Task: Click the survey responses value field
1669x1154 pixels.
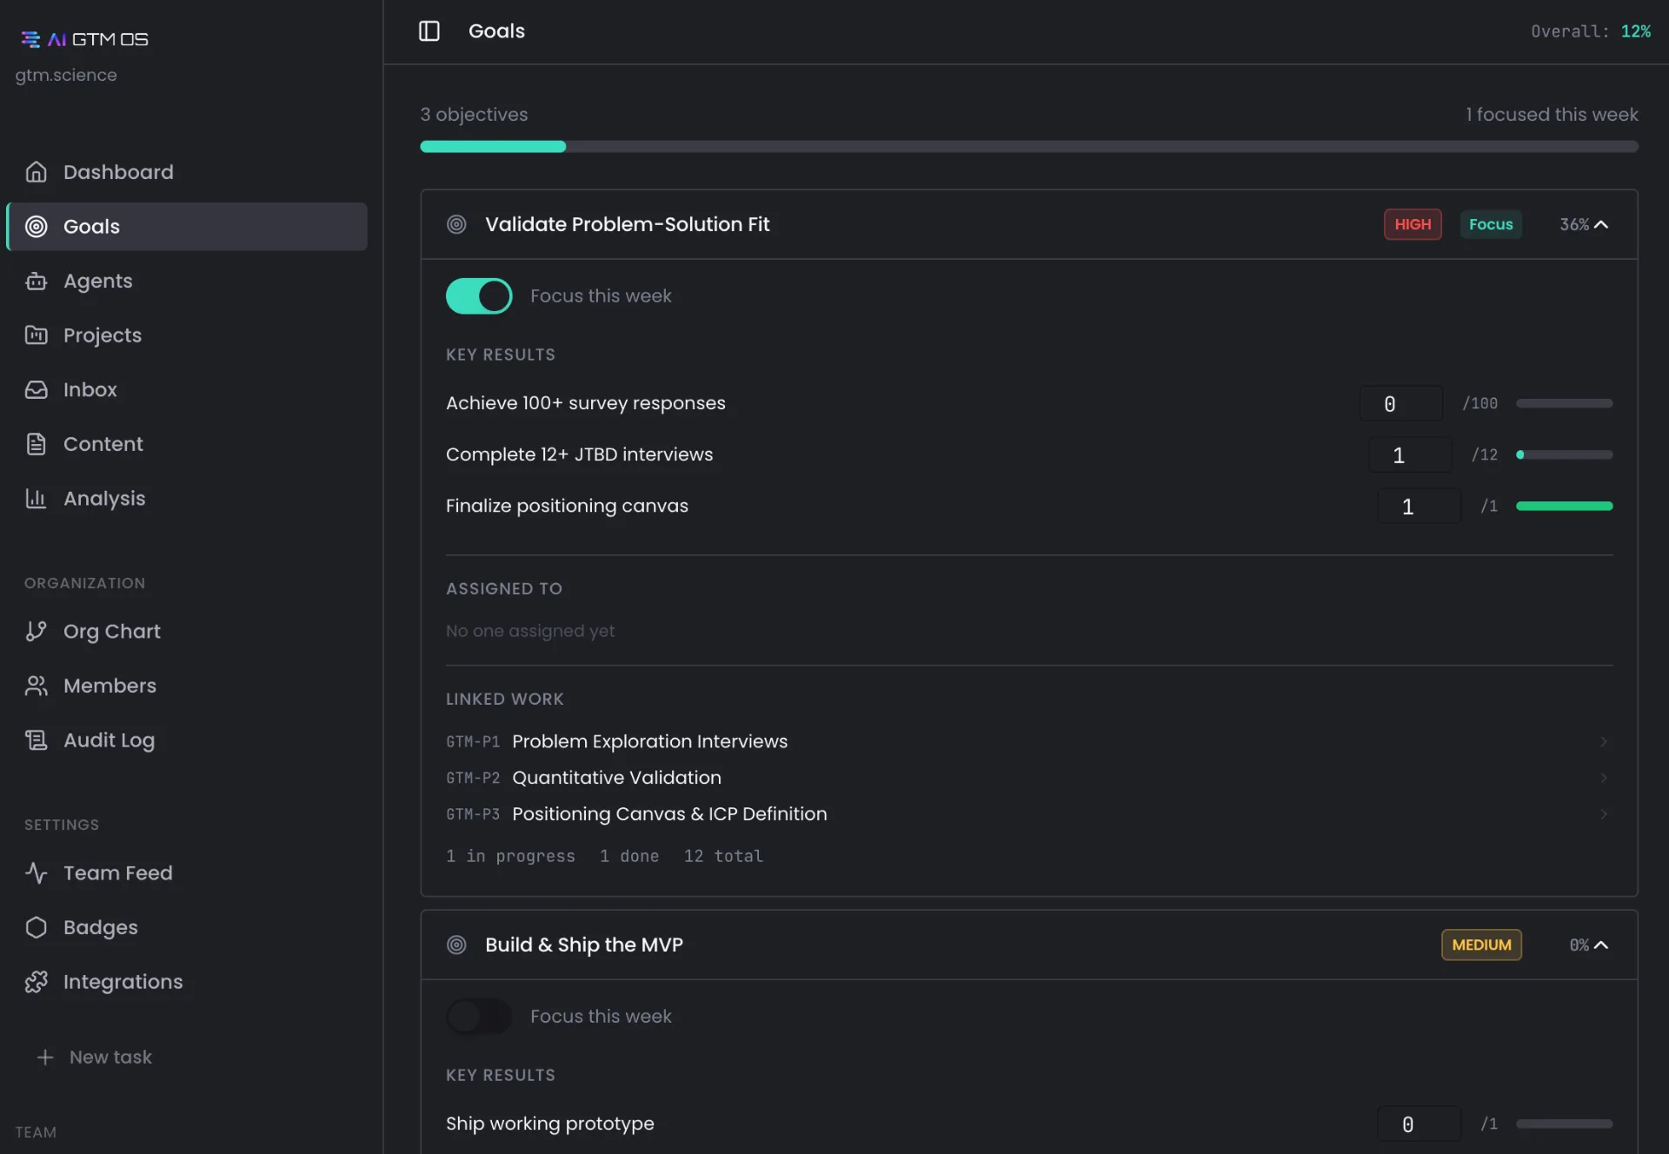Action: [1400, 403]
